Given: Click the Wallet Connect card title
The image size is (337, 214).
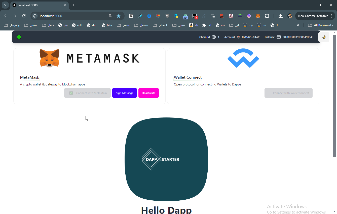Looking at the screenshot, I should [188, 77].
